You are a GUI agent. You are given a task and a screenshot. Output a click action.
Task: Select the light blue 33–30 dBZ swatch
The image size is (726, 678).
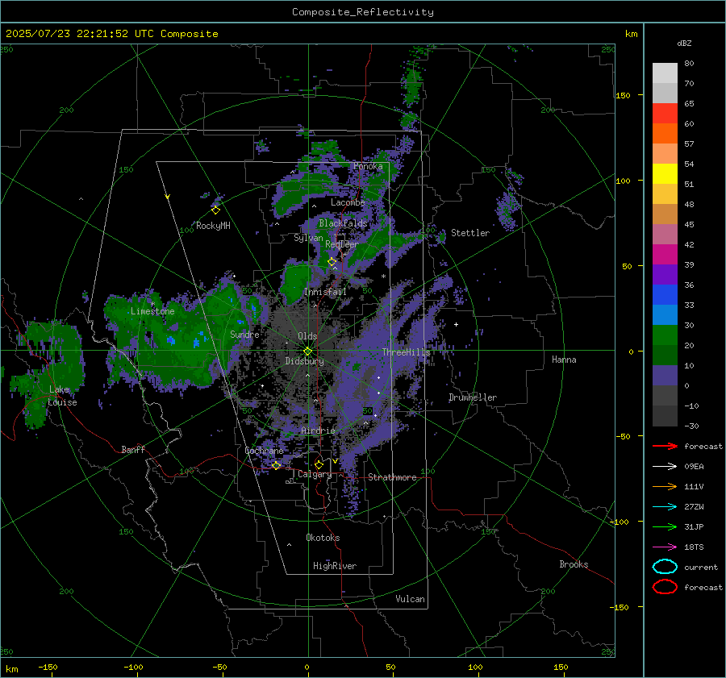665,314
